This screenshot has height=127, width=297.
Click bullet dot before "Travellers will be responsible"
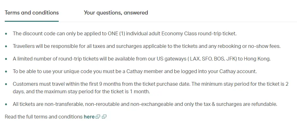[x=6, y=46]
